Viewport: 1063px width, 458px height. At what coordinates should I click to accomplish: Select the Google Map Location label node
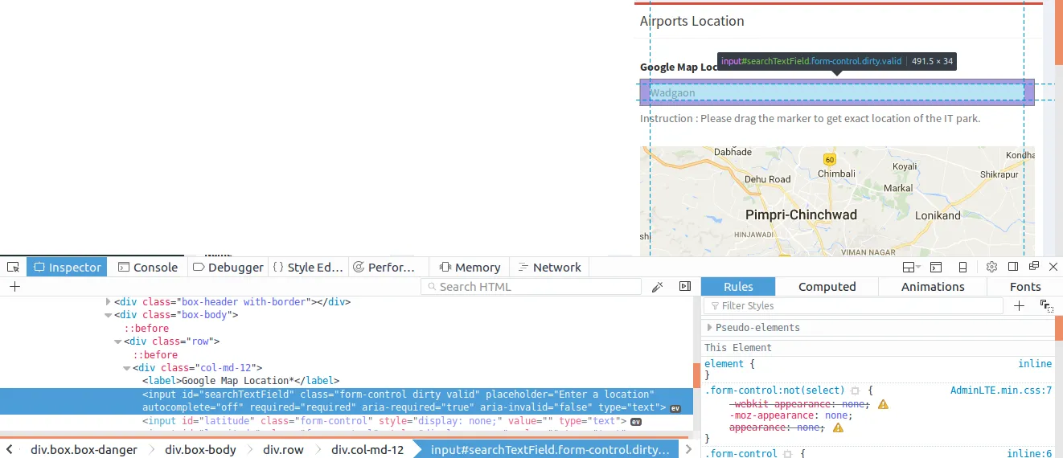(x=241, y=381)
